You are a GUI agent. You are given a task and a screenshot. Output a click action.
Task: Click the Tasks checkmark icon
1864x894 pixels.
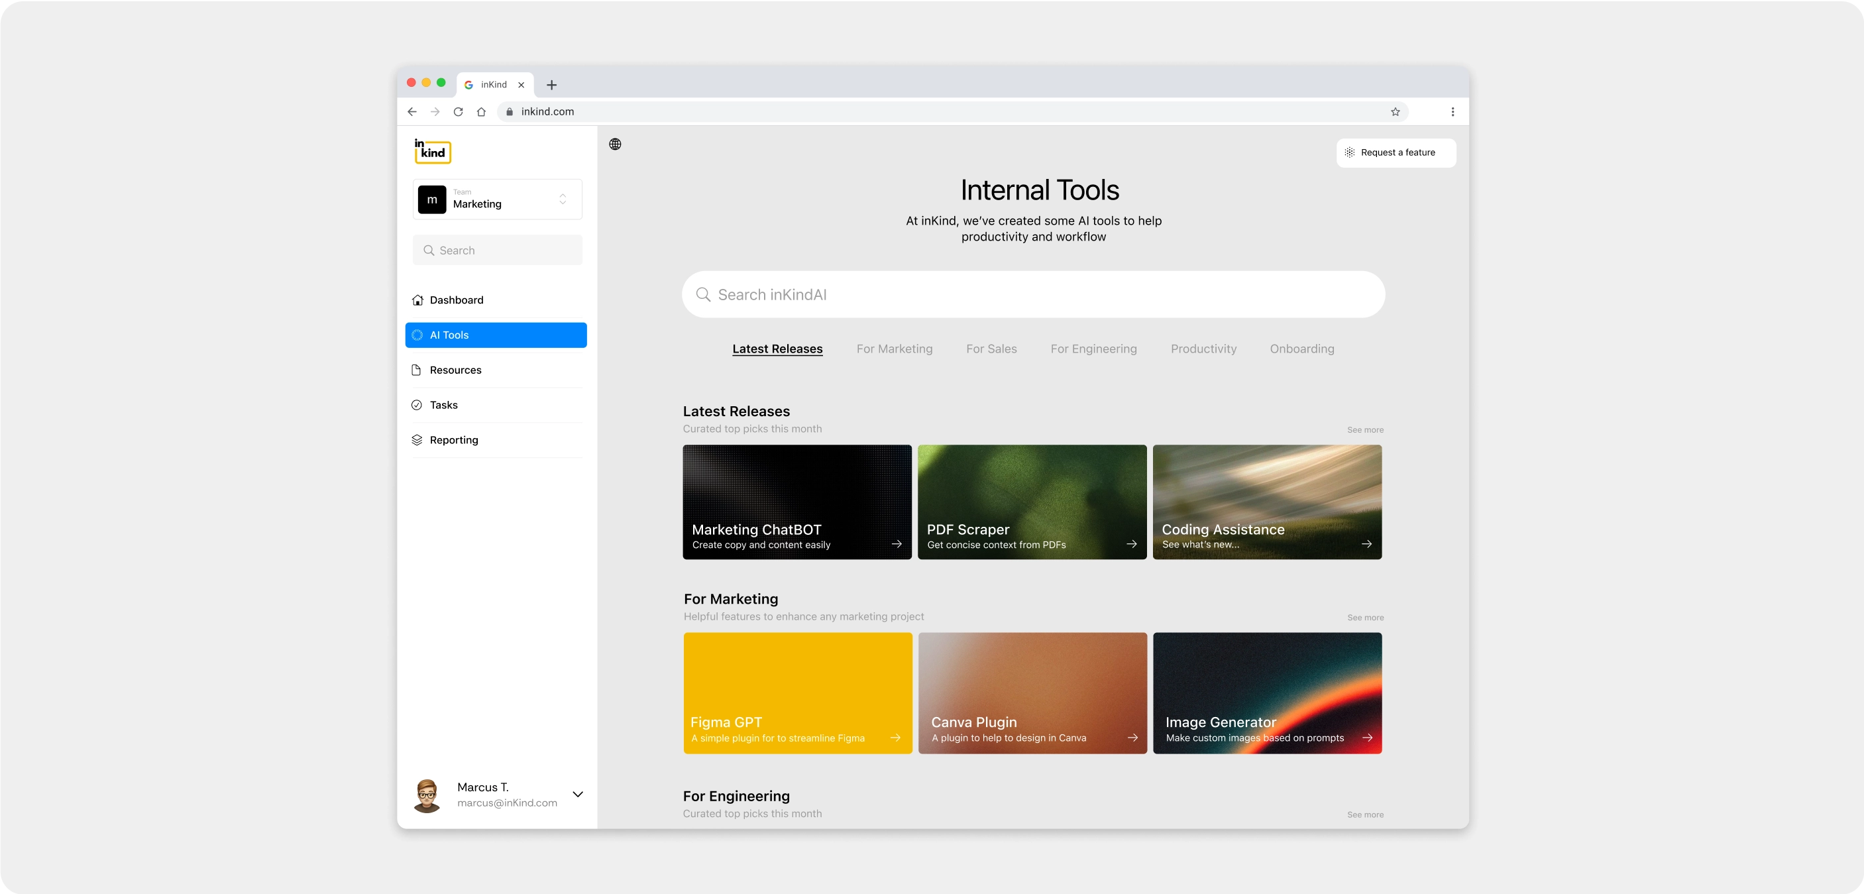(x=417, y=405)
